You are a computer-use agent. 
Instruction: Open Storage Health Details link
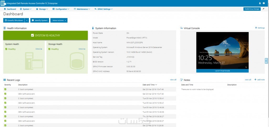[82, 49]
